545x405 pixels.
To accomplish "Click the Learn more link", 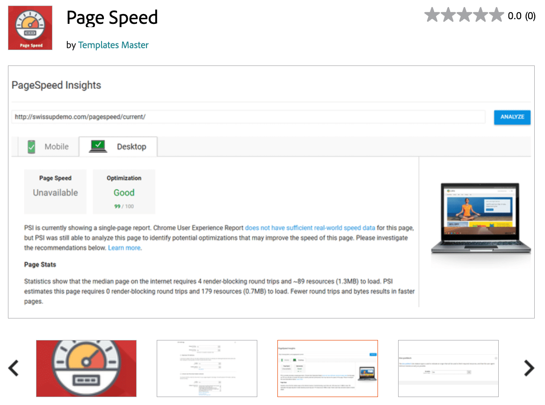I will [x=124, y=248].
